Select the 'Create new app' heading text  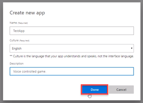coord(27,13)
